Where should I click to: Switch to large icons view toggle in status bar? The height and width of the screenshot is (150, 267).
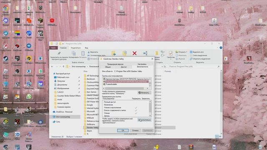(x=220, y=136)
